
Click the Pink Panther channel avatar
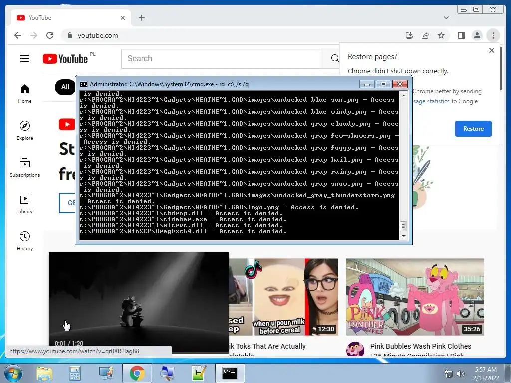pyautogui.click(x=355, y=350)
